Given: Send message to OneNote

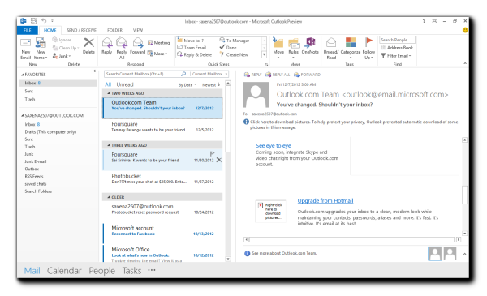Looking at the screenshot, I should 310,46.
